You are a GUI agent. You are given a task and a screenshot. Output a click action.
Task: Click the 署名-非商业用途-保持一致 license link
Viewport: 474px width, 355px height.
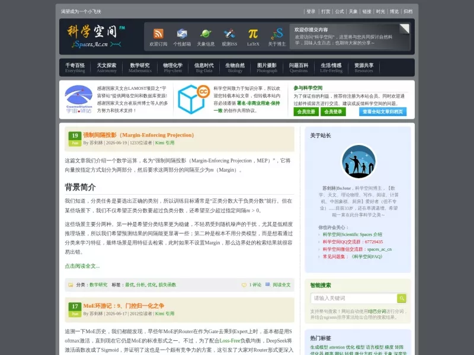coord(247,106)
